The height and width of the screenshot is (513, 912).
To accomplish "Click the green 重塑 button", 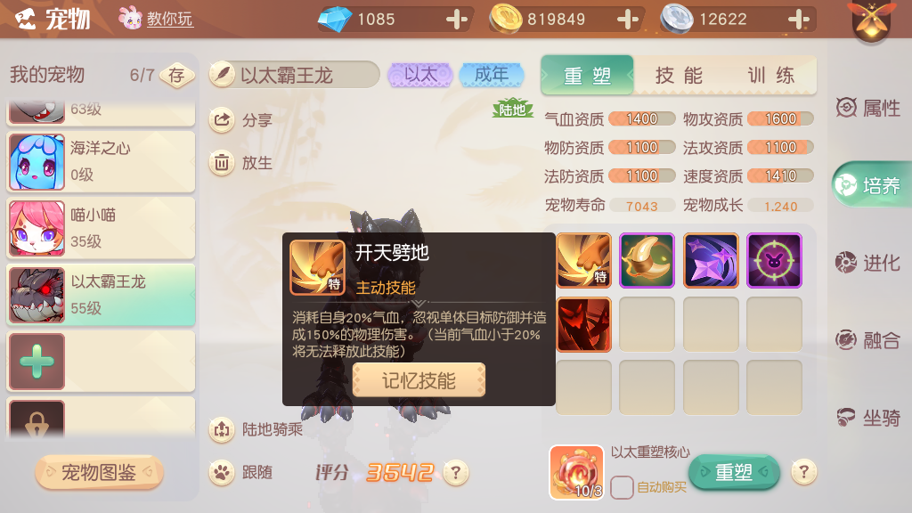I will pyautogui.click(x=734, y=472).
